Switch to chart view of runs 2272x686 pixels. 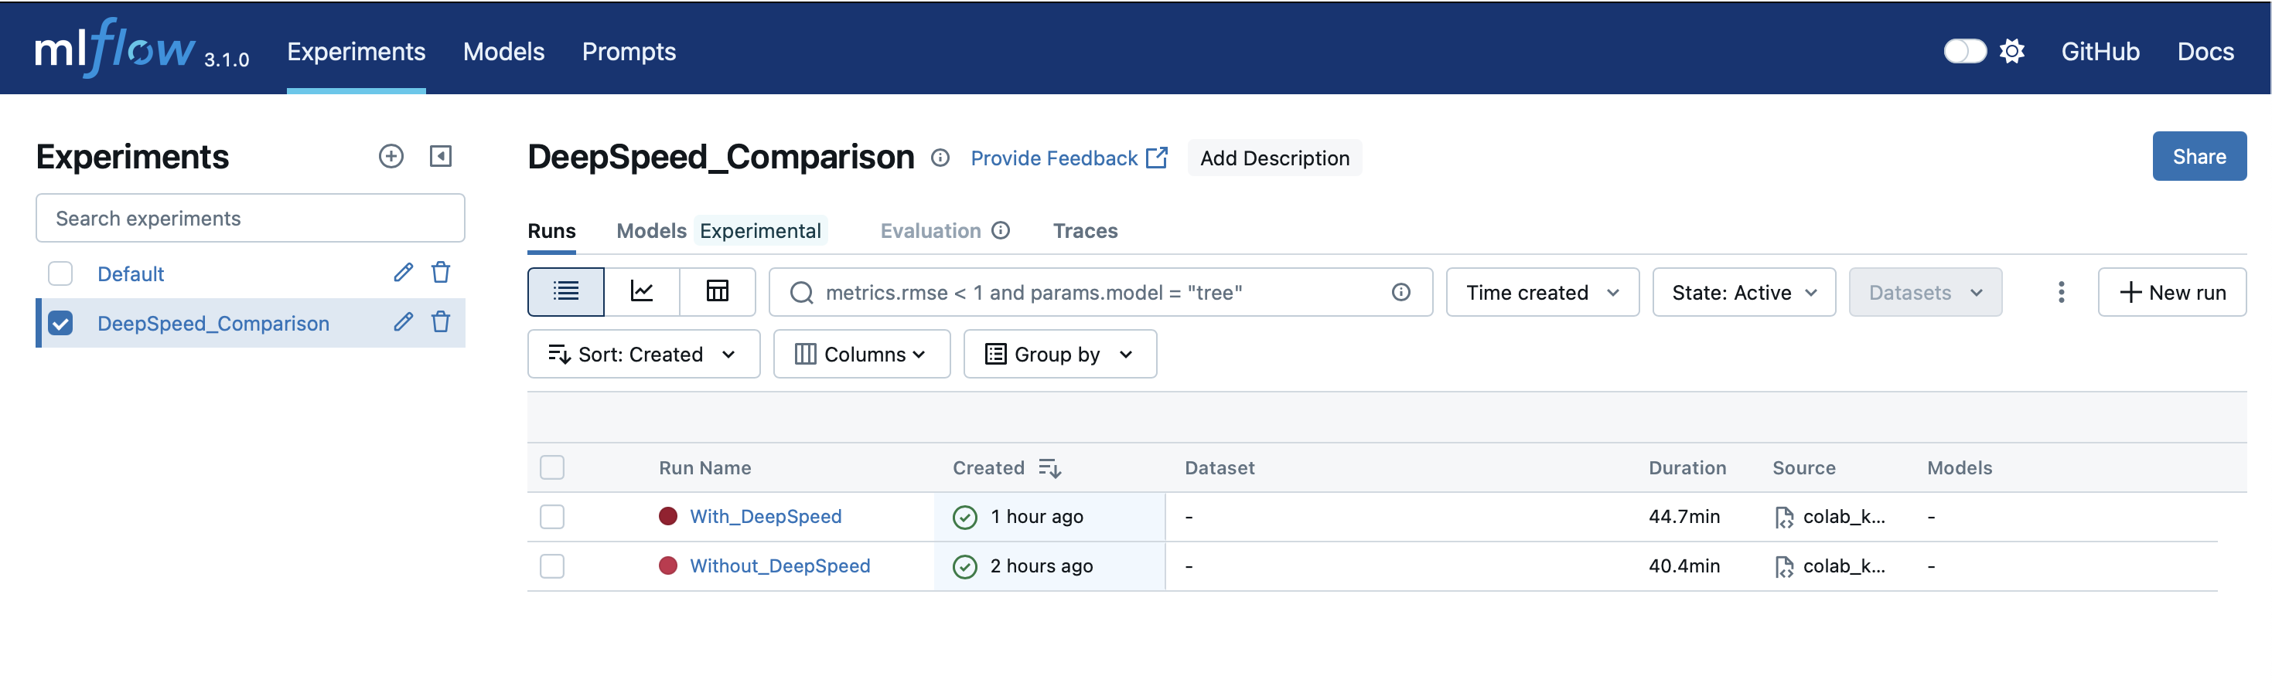(641, 292)
